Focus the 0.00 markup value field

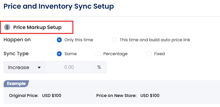(69, 67)
